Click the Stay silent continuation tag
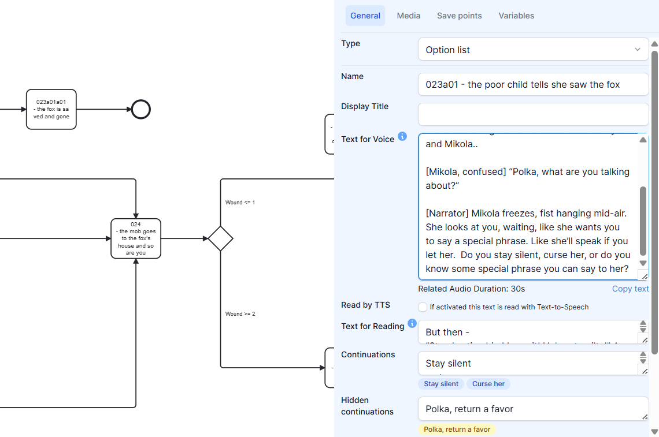The width and height of the screenshot is (659, 437). click(x=441, y=384)
